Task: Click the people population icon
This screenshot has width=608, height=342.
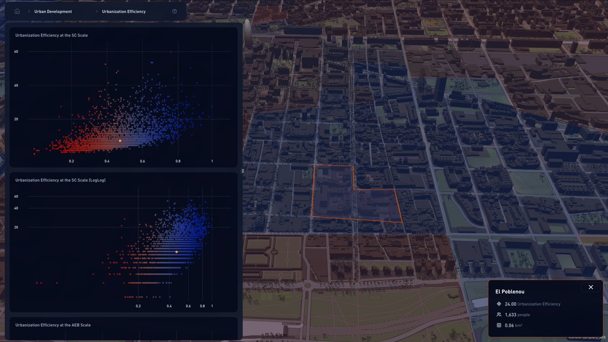Action: click(x=499, y=315)
